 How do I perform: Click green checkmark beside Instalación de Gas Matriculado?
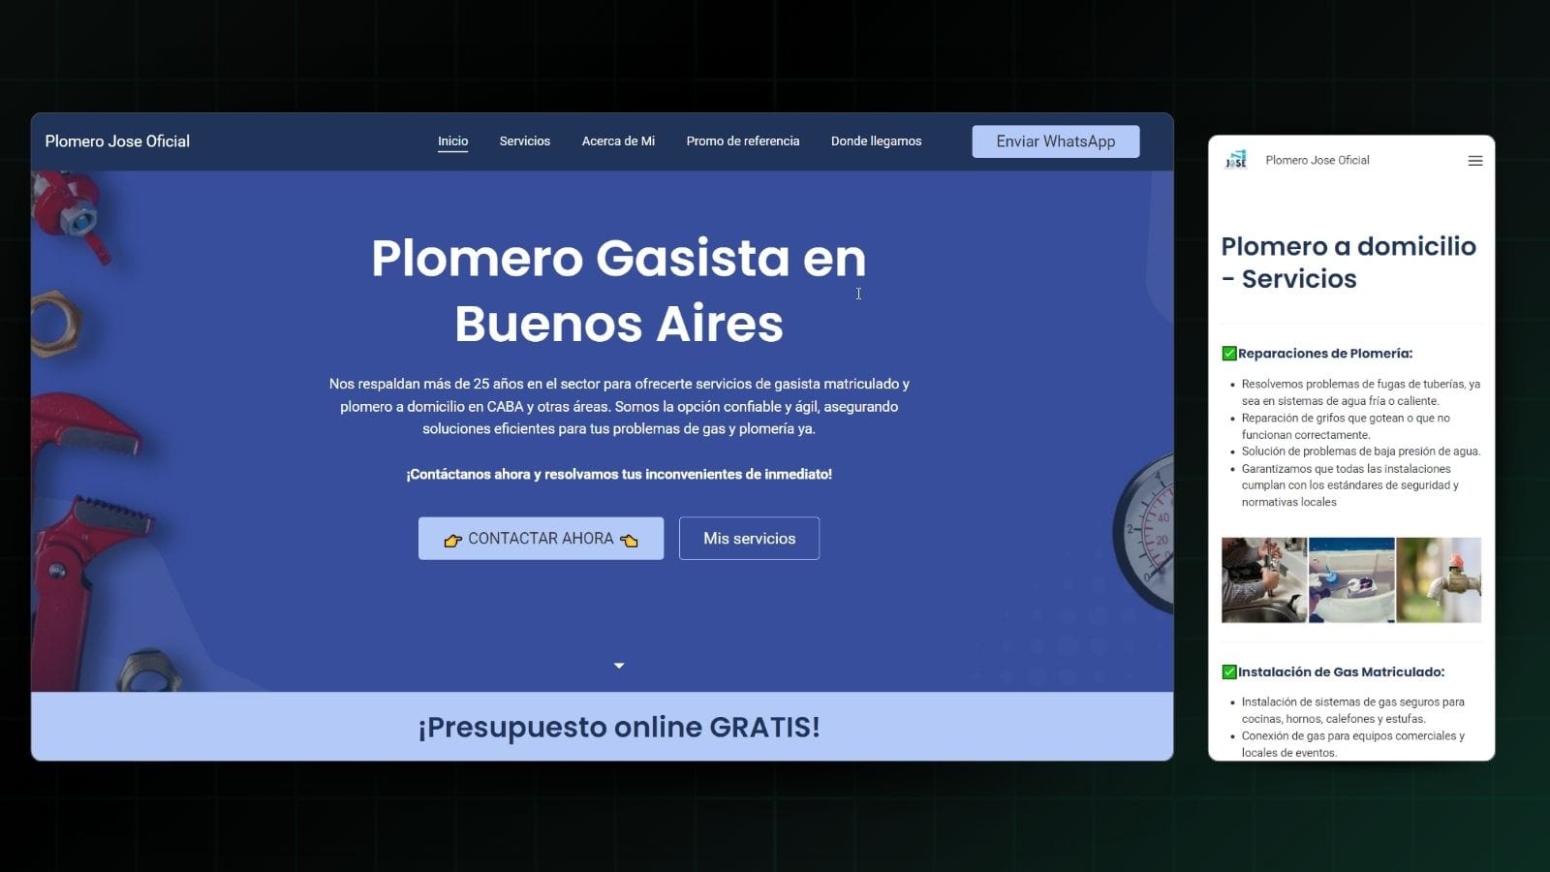tap(1229, 671)
